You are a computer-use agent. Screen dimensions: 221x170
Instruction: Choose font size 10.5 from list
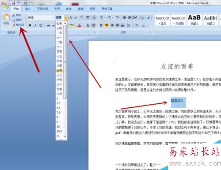tap(60, 131)
